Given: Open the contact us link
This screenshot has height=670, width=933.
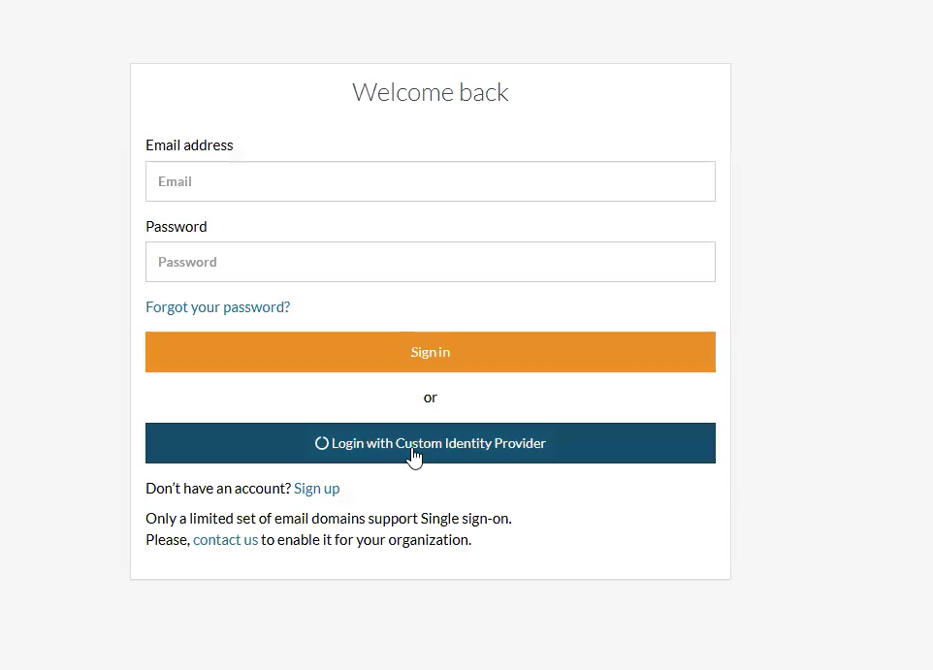Looking at the screenshot, I should [x=225, y=540].
